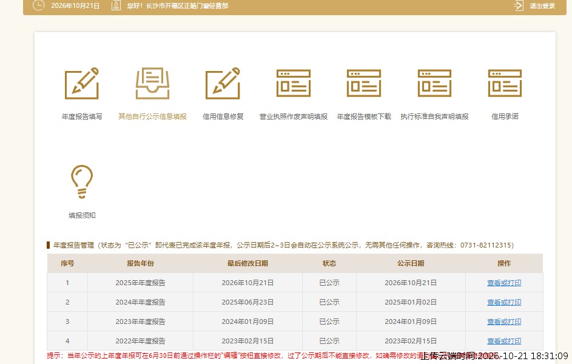This screenshot has width=572, height=364.
Task: Open the 填报须知 lightbulb icon
Action: 82,181
